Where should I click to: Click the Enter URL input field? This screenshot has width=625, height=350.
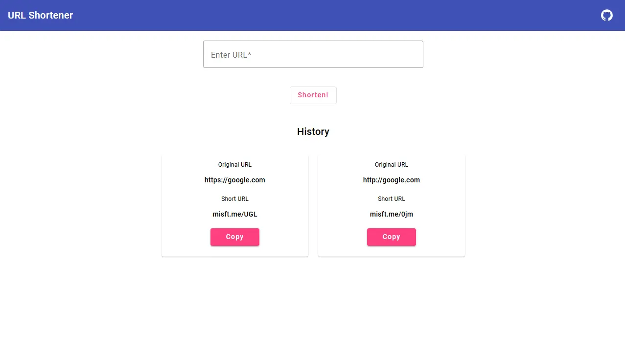(x=313, y=54)
